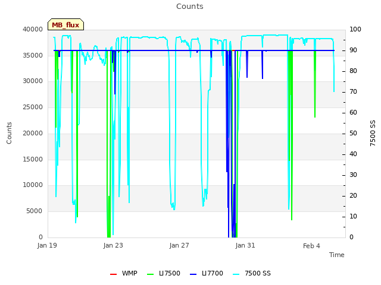The height and width of the screenshot is (285, 381).
Task: Click the 25000 left axis value
Action: [x=33, y=107]
